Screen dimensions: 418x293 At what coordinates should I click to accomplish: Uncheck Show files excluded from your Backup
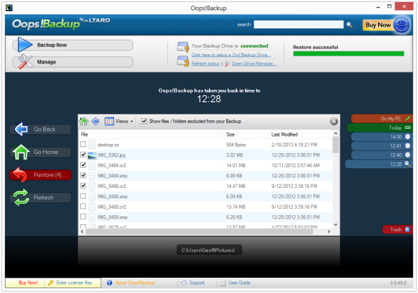(x=144, y=121)
